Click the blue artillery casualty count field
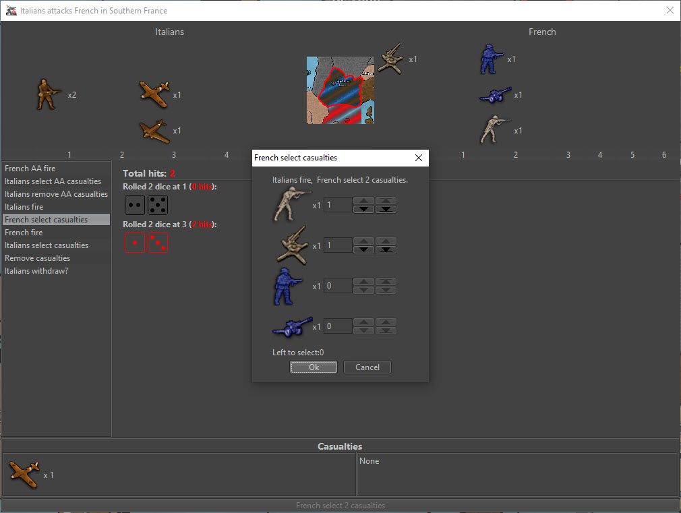Viewport: 681px width, 513px height. pyautogui.click(x=338, y=326)
